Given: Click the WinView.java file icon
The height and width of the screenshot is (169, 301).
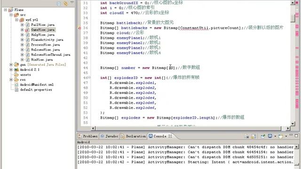Looking at the screenshot, I should (x=28, y=60).
